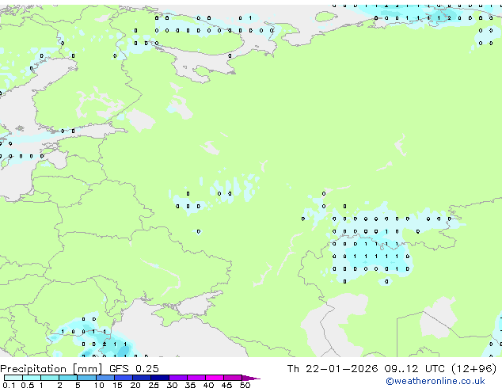Click the legend label '30'
The height and width of the screenshot is (388, 502).
tap(173, 385)
